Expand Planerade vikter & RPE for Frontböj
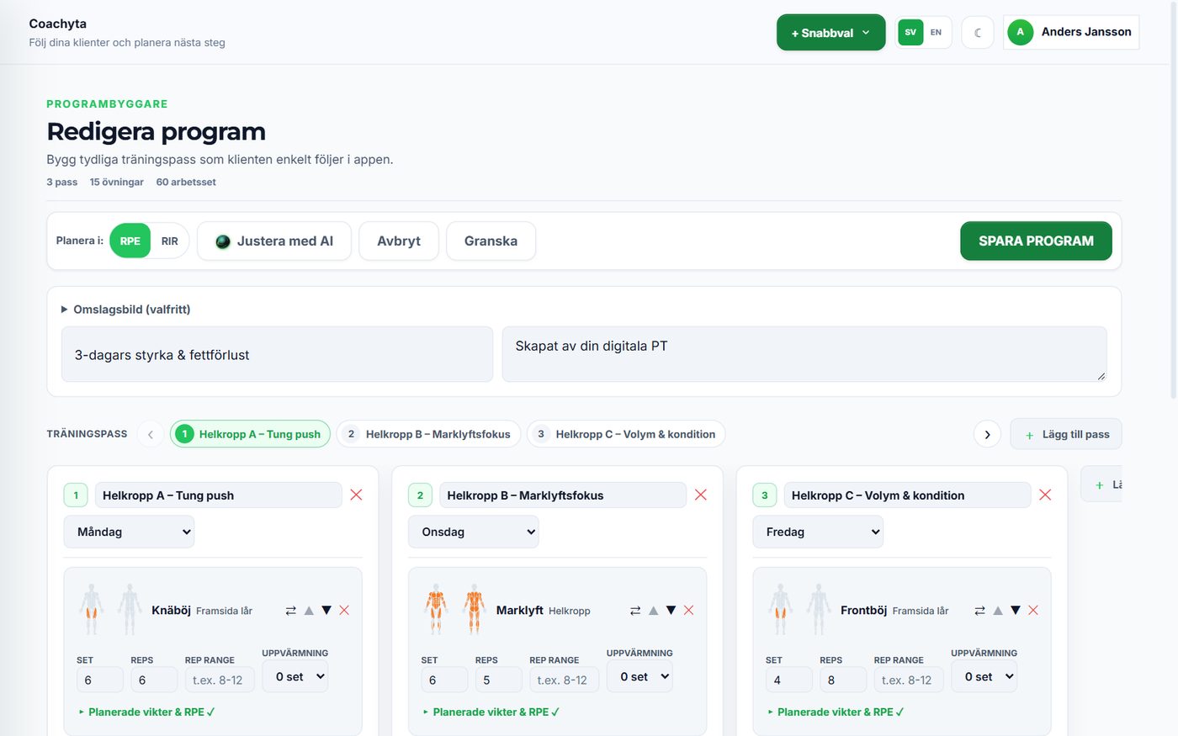 tap(836, 712)
